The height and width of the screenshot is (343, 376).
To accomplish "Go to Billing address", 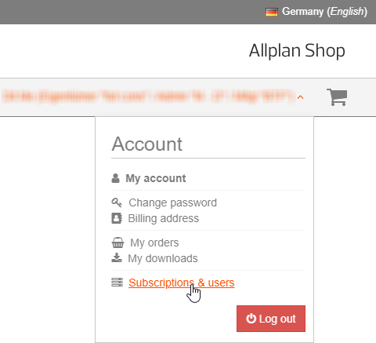I will click(164, 218).
